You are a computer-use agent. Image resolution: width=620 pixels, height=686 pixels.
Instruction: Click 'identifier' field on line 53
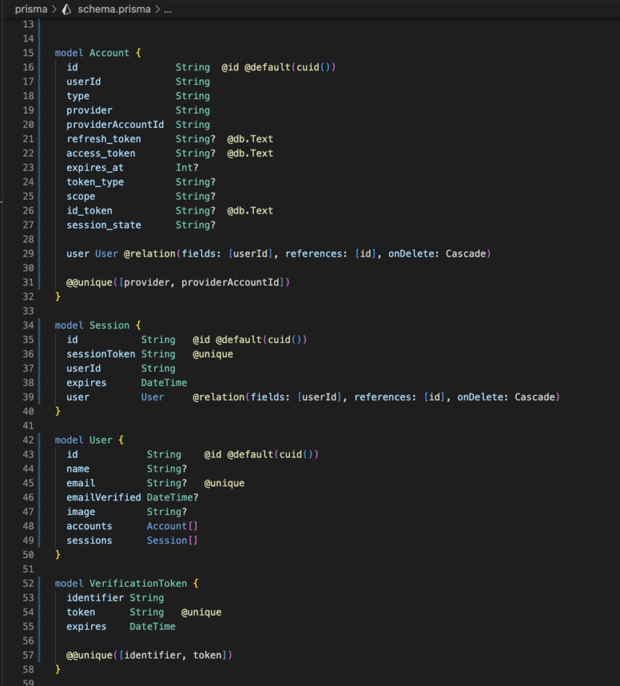tap(95, 598)
